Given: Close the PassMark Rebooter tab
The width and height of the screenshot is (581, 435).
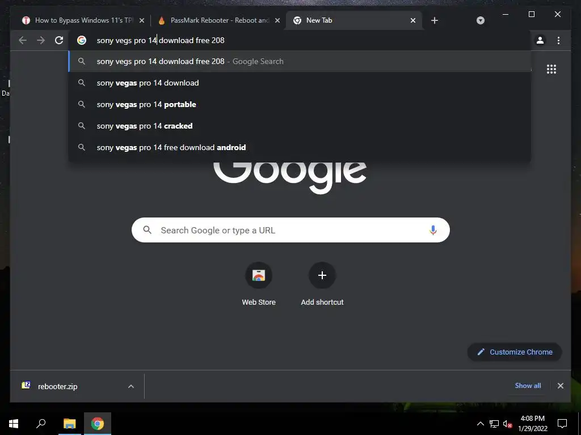Looking at the screenshot, I should (x=277, y=20).
